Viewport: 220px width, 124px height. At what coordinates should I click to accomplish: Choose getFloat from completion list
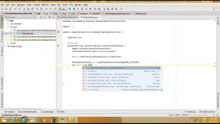(121, 77)
